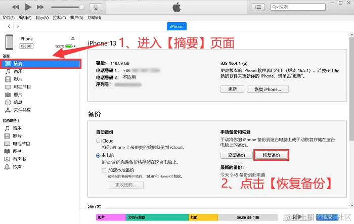Open 文件共享 in settings sidebar

[x=22, y=110]
